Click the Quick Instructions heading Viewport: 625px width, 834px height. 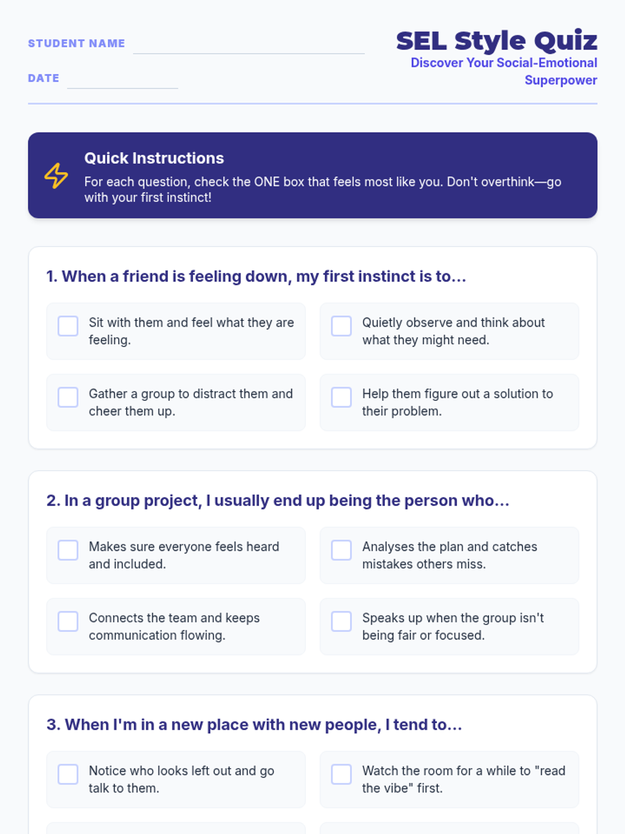click(x=154, y=158)
